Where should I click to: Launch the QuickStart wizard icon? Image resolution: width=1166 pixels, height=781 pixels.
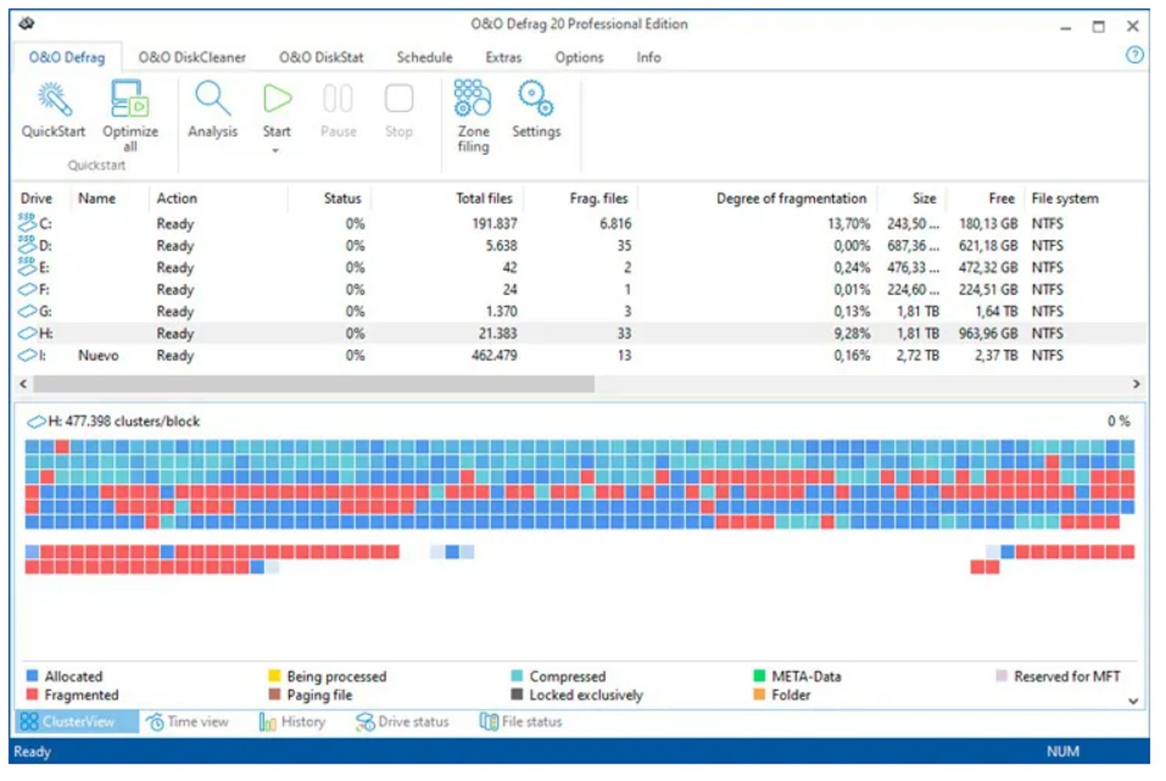pos(54,99)
